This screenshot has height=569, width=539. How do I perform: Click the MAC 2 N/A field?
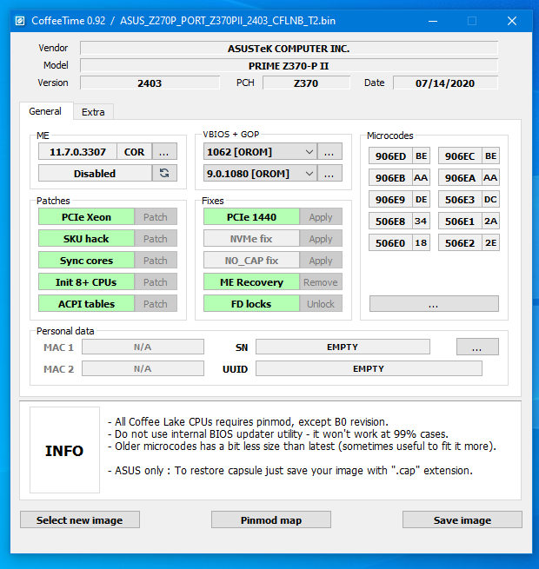143,368
